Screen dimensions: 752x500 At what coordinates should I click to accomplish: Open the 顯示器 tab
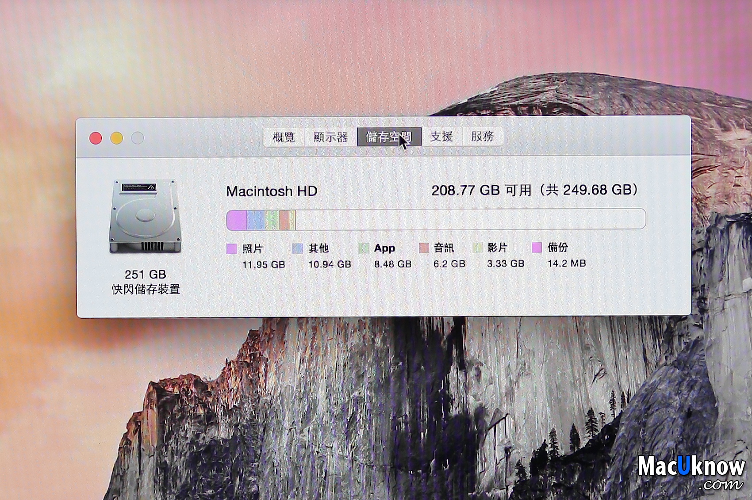pyautogui.click(x=330, y=137)
